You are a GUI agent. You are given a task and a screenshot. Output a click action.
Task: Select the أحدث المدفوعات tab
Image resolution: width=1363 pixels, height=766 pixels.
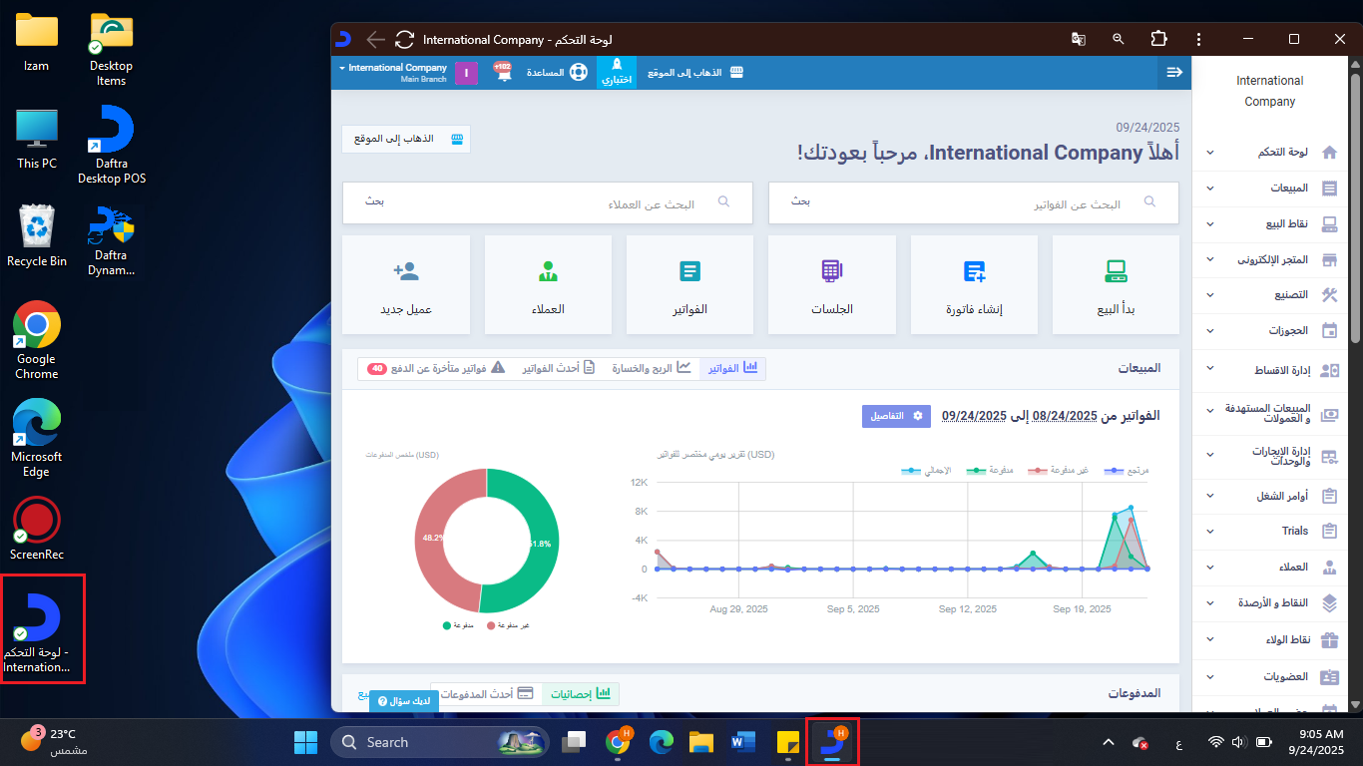[485, 693]
